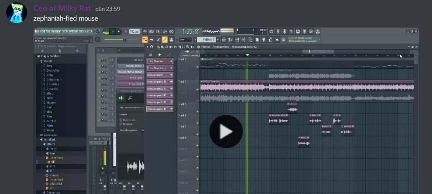
Task: Open sample waveform tab in channel settings
Action: click(121, 98)
